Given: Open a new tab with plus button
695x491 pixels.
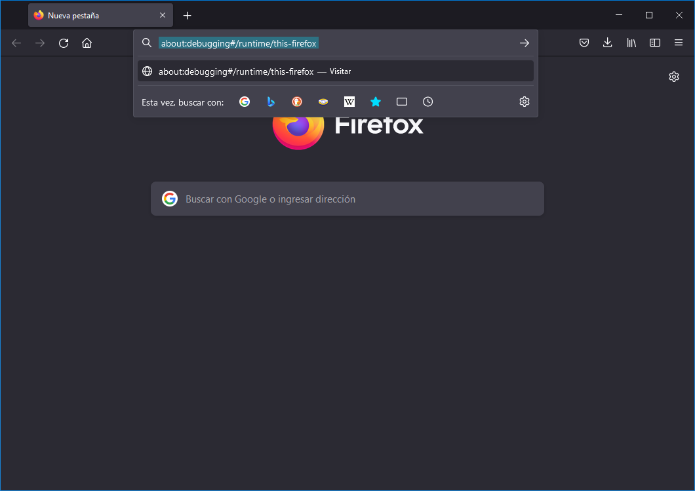Looking at the screenshot, I should tap(187, 16).
